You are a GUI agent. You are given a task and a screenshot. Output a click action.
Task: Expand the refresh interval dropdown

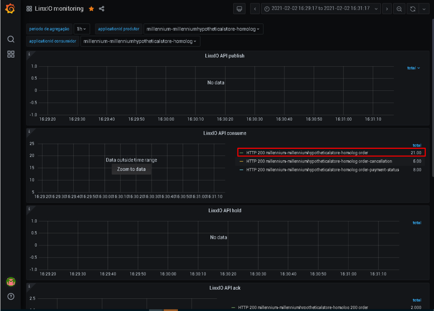tap(424, 9)
